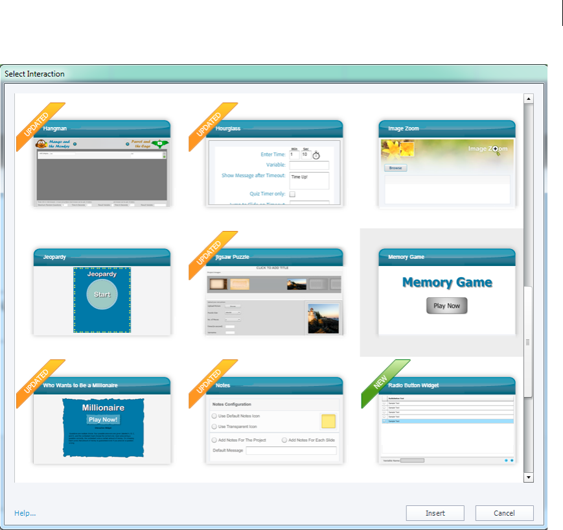Image resolution: width=563 pixels, height=530 pixels.
Task: Click Play Now in Memory Game preview
Action: 446,306
